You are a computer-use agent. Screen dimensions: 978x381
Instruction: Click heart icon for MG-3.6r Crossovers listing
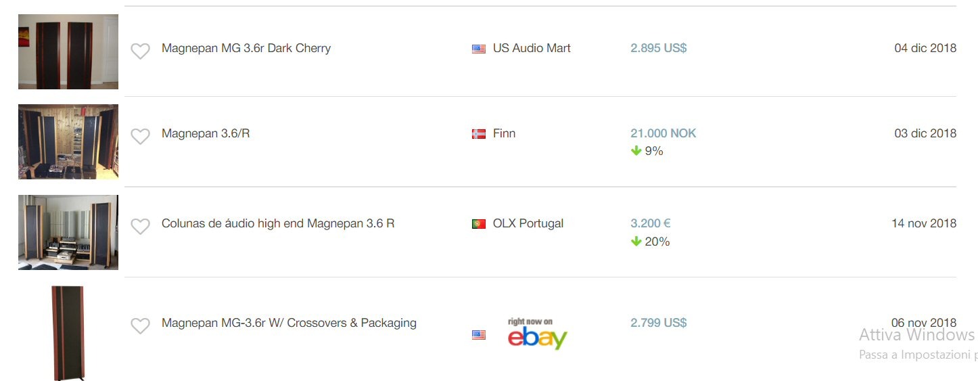pyautogui.click(x=140, y=326)
